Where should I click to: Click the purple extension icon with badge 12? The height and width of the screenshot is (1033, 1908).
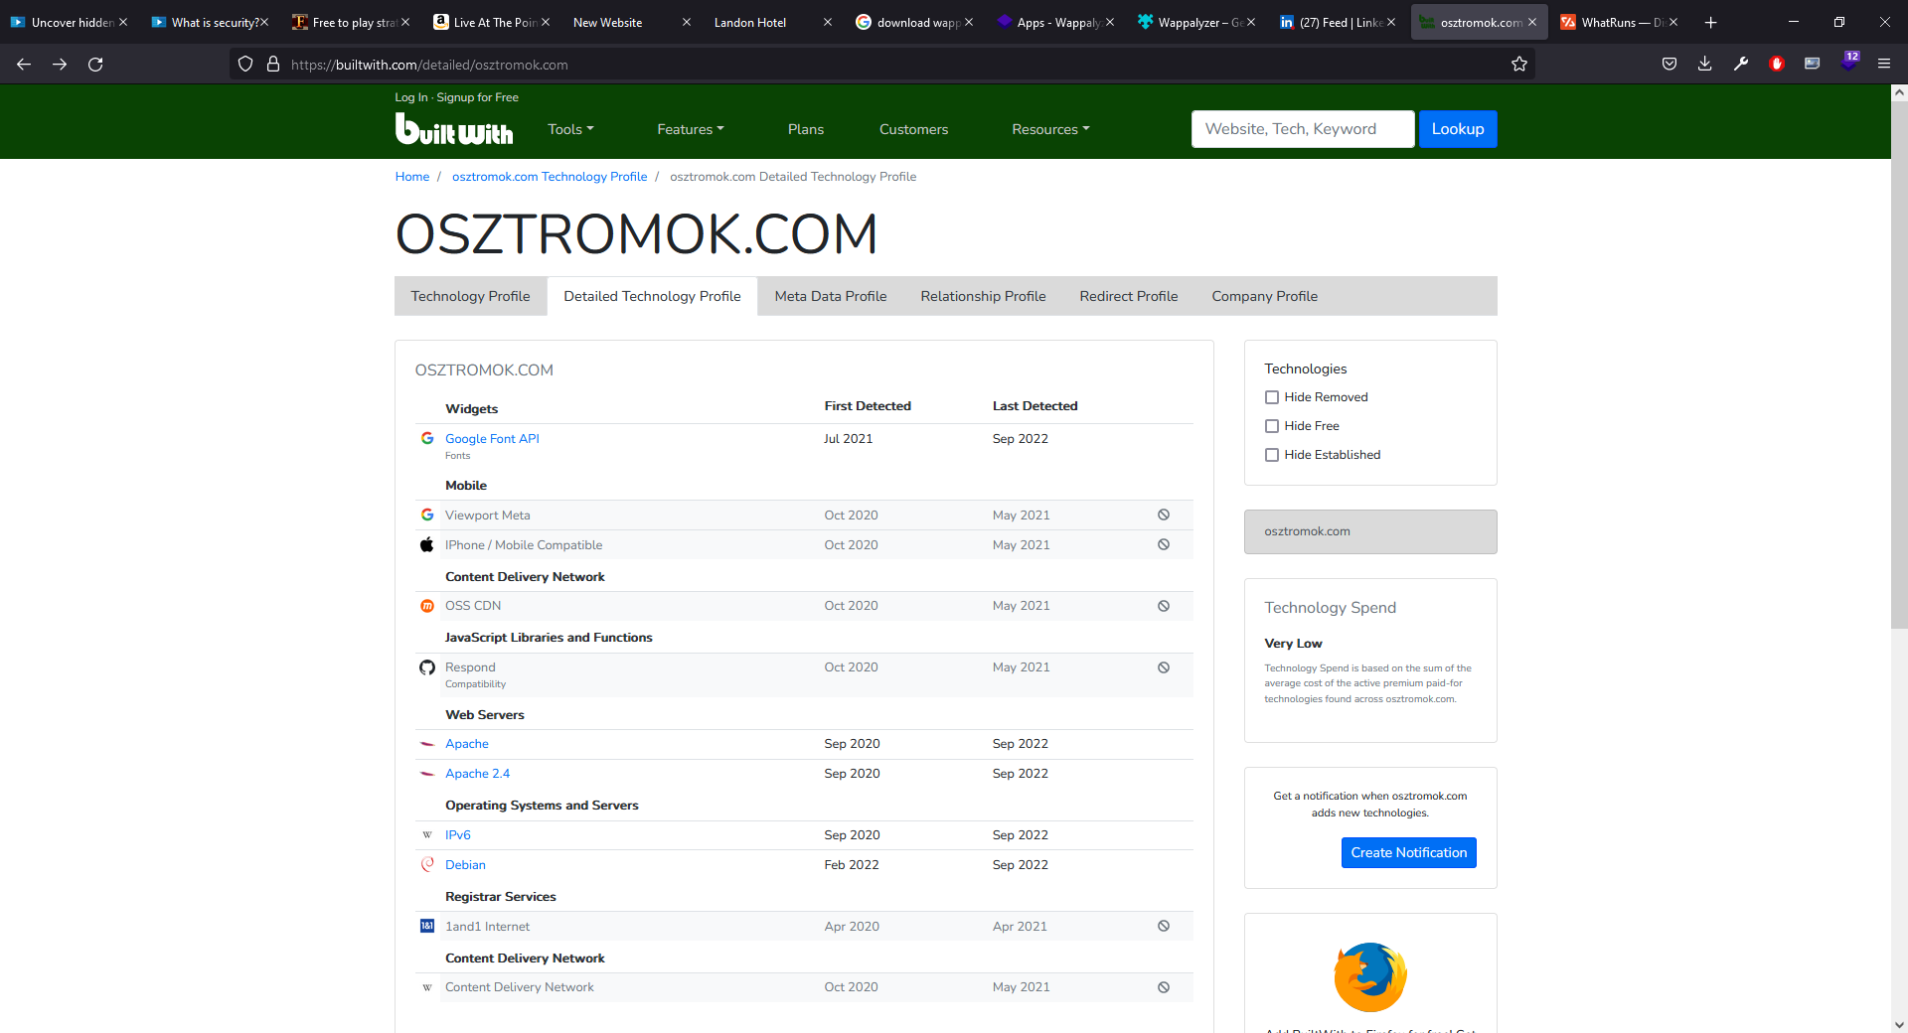point(1849,62)
